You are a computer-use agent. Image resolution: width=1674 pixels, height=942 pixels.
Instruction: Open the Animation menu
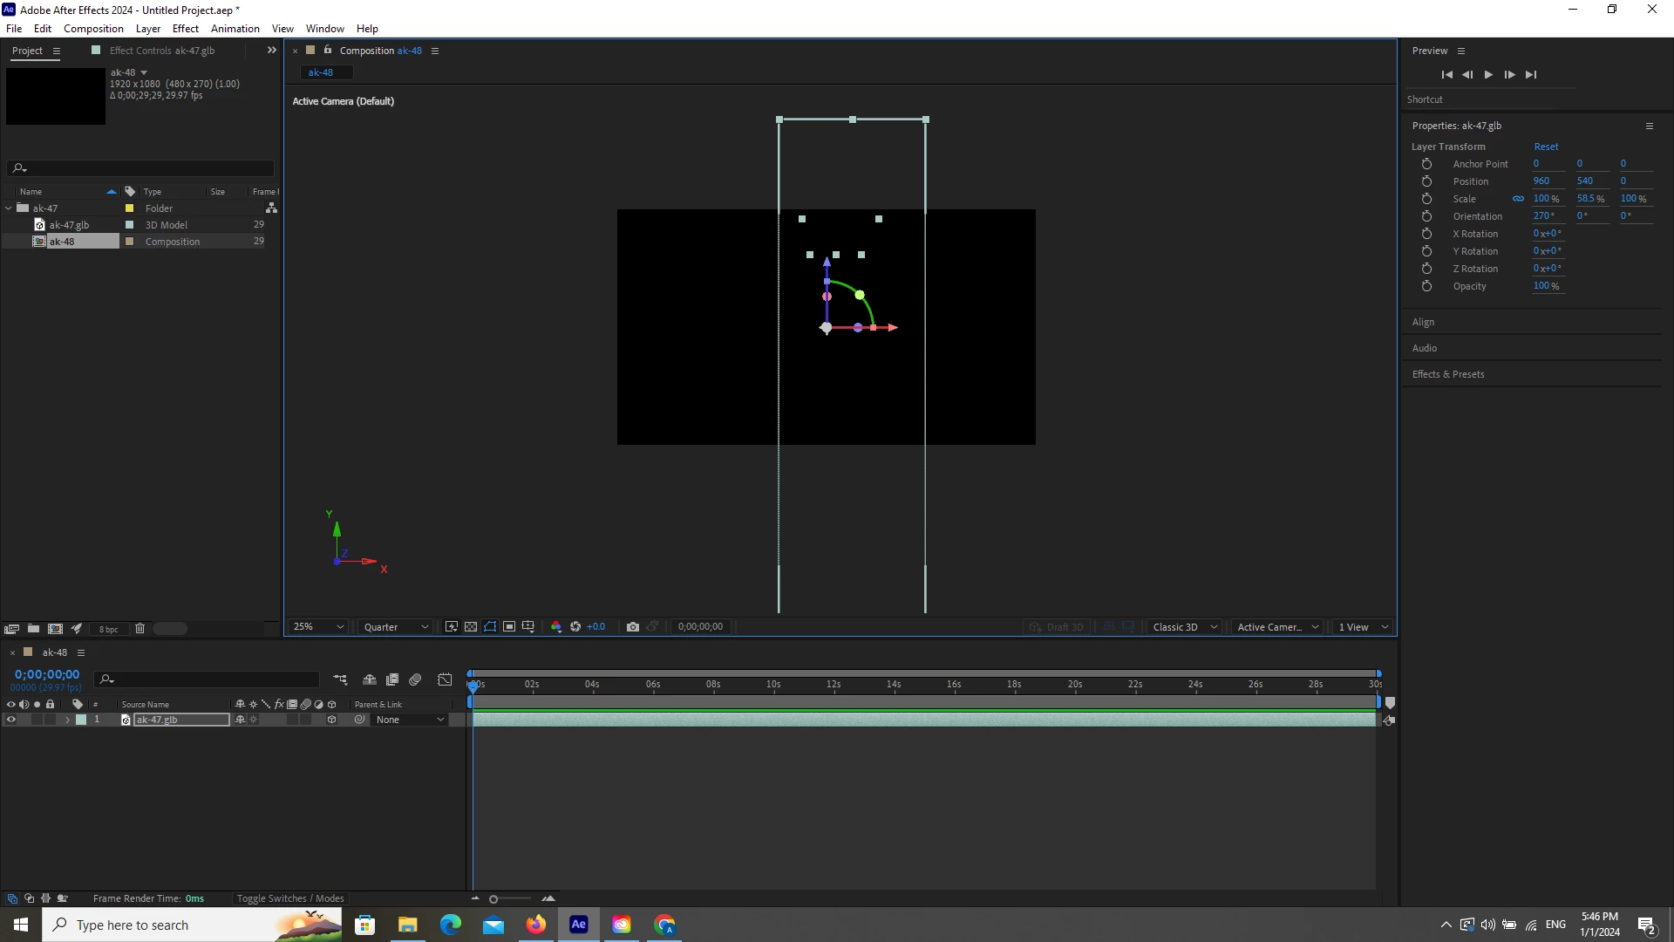click(x=235, y=29)
